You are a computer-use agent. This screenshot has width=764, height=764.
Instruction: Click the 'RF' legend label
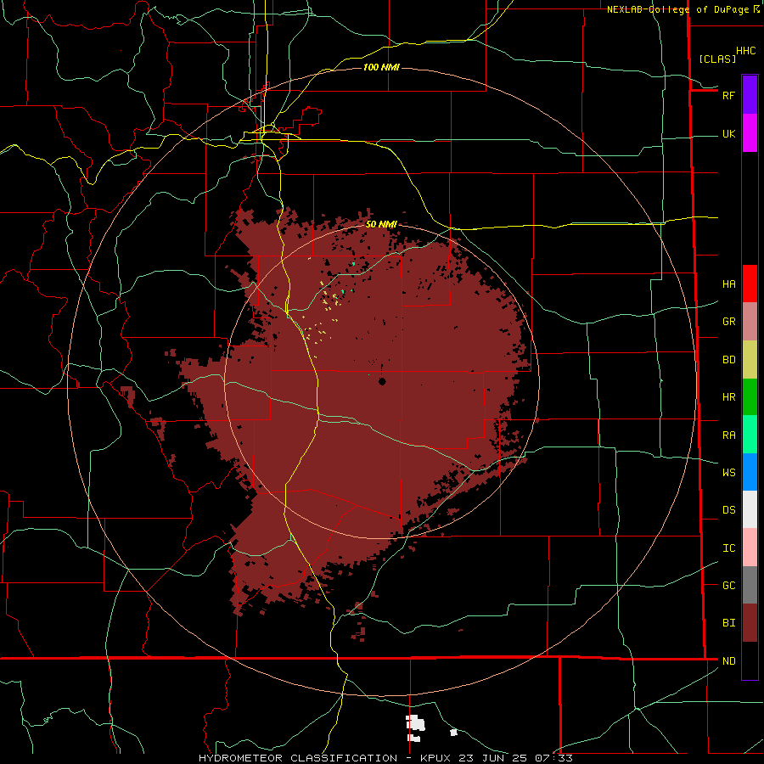[x=728, y=95]
